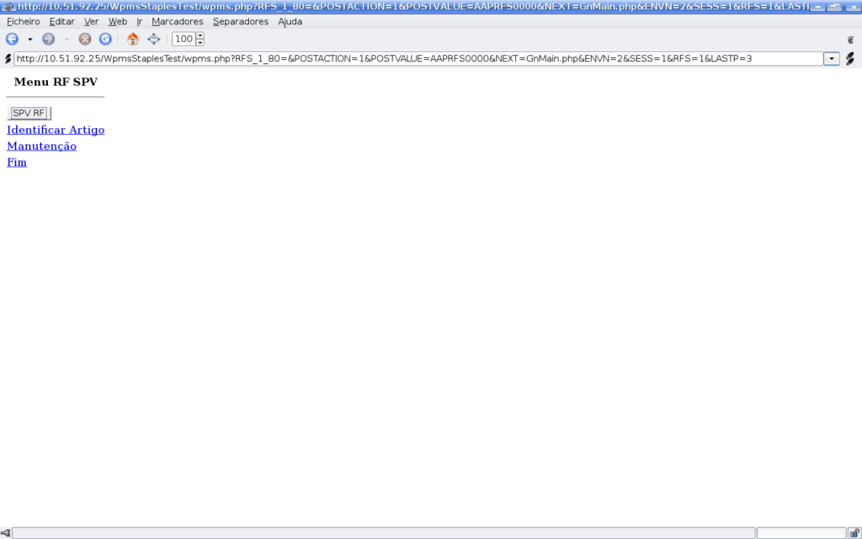Click the URL address bar

(x=418, y=58)
